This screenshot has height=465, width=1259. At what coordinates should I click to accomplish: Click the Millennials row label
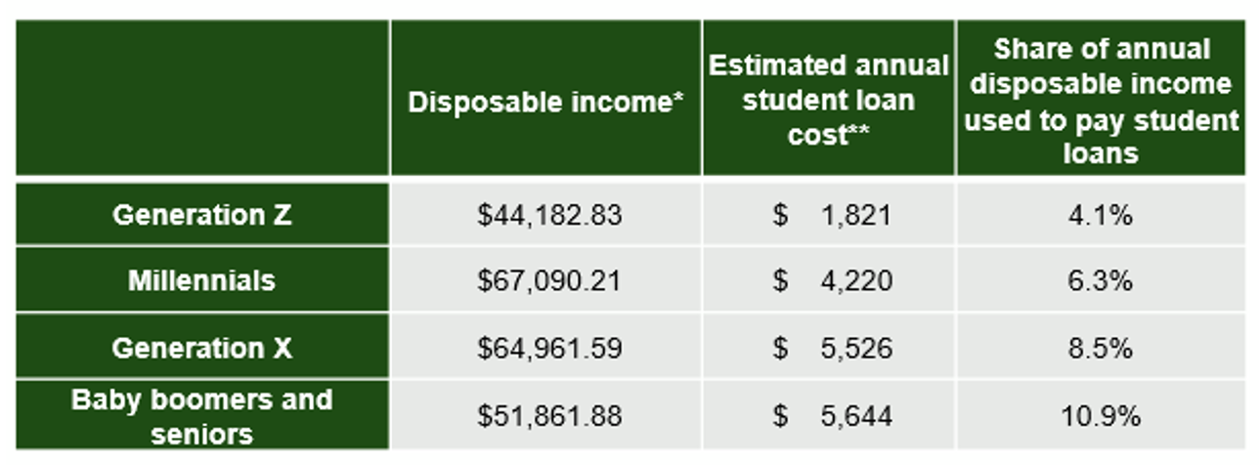click(x=202, y=281)
